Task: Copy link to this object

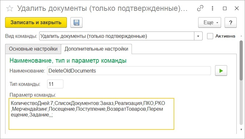Action: (200, 8)
